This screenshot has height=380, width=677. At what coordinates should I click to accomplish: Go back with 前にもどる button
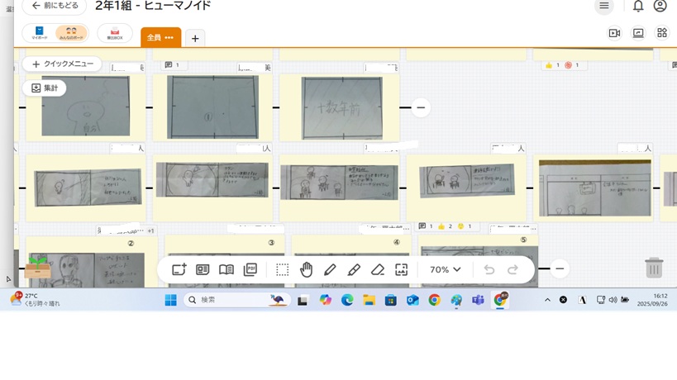click(55, 6)
